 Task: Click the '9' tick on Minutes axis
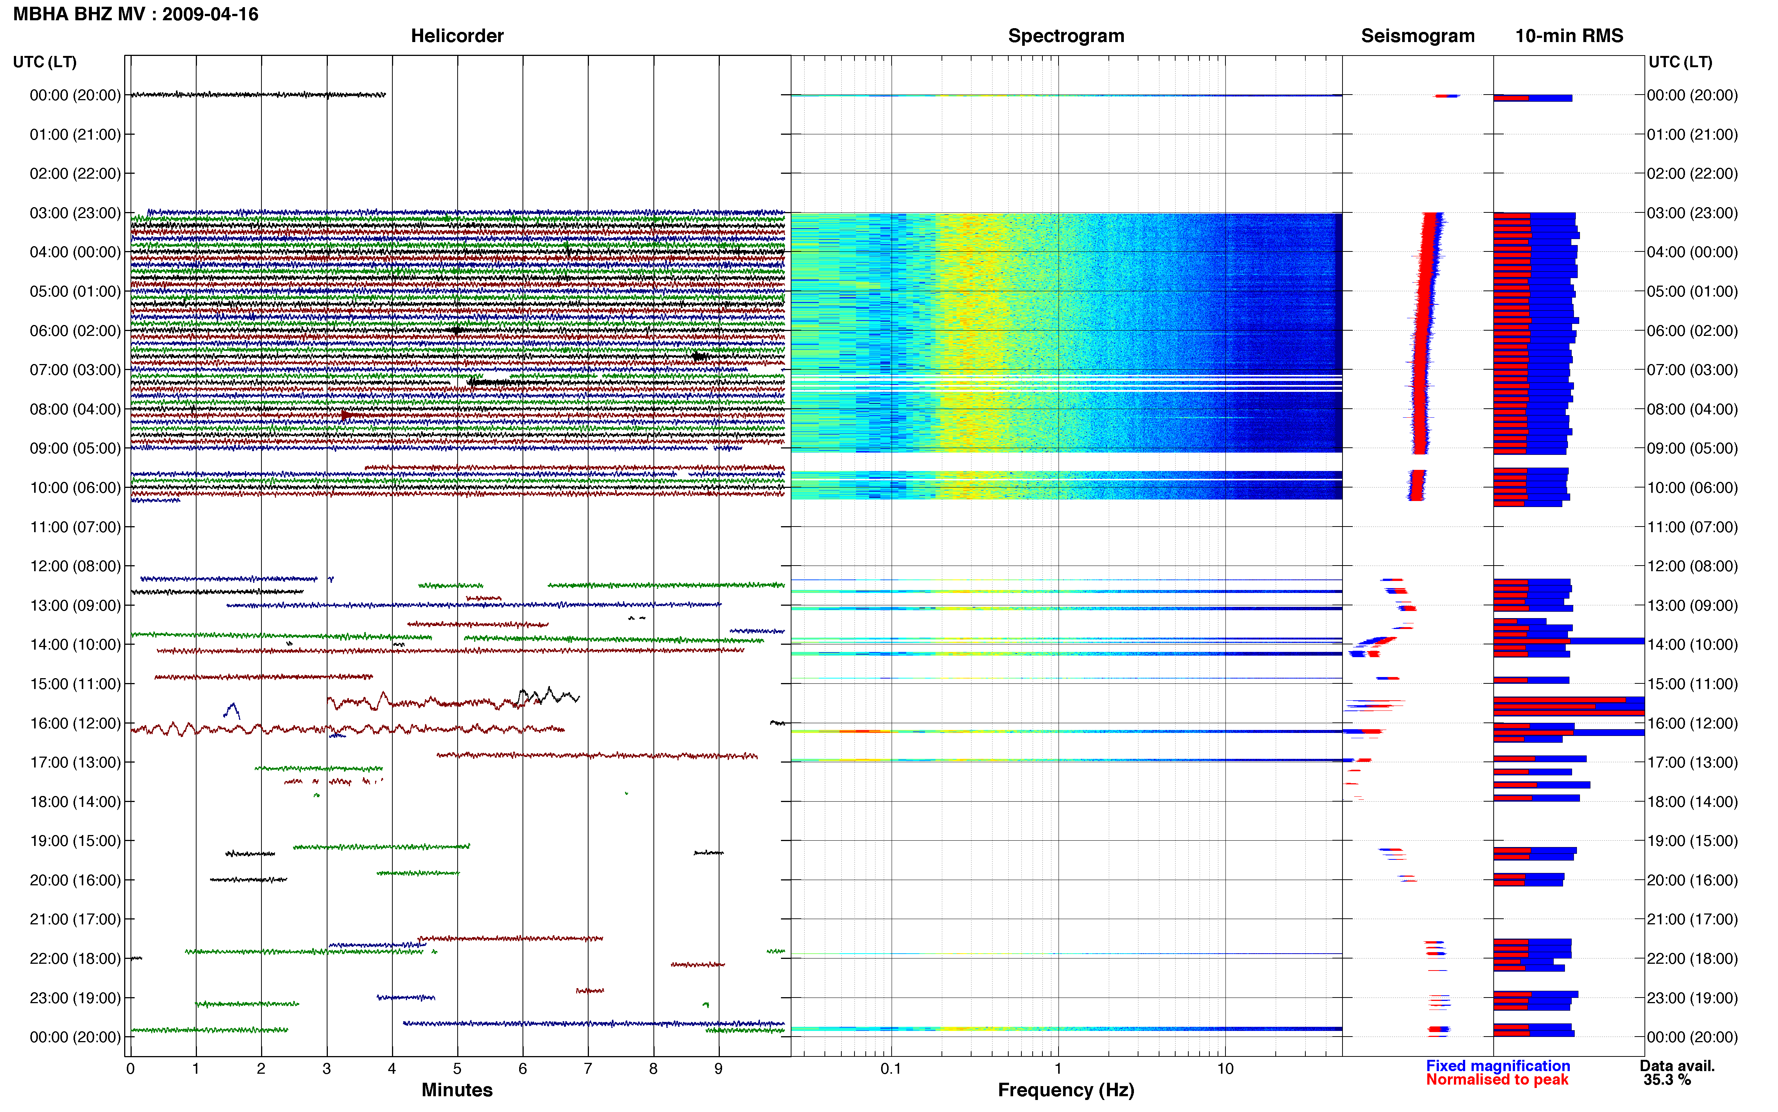[x=719, y=1069]
